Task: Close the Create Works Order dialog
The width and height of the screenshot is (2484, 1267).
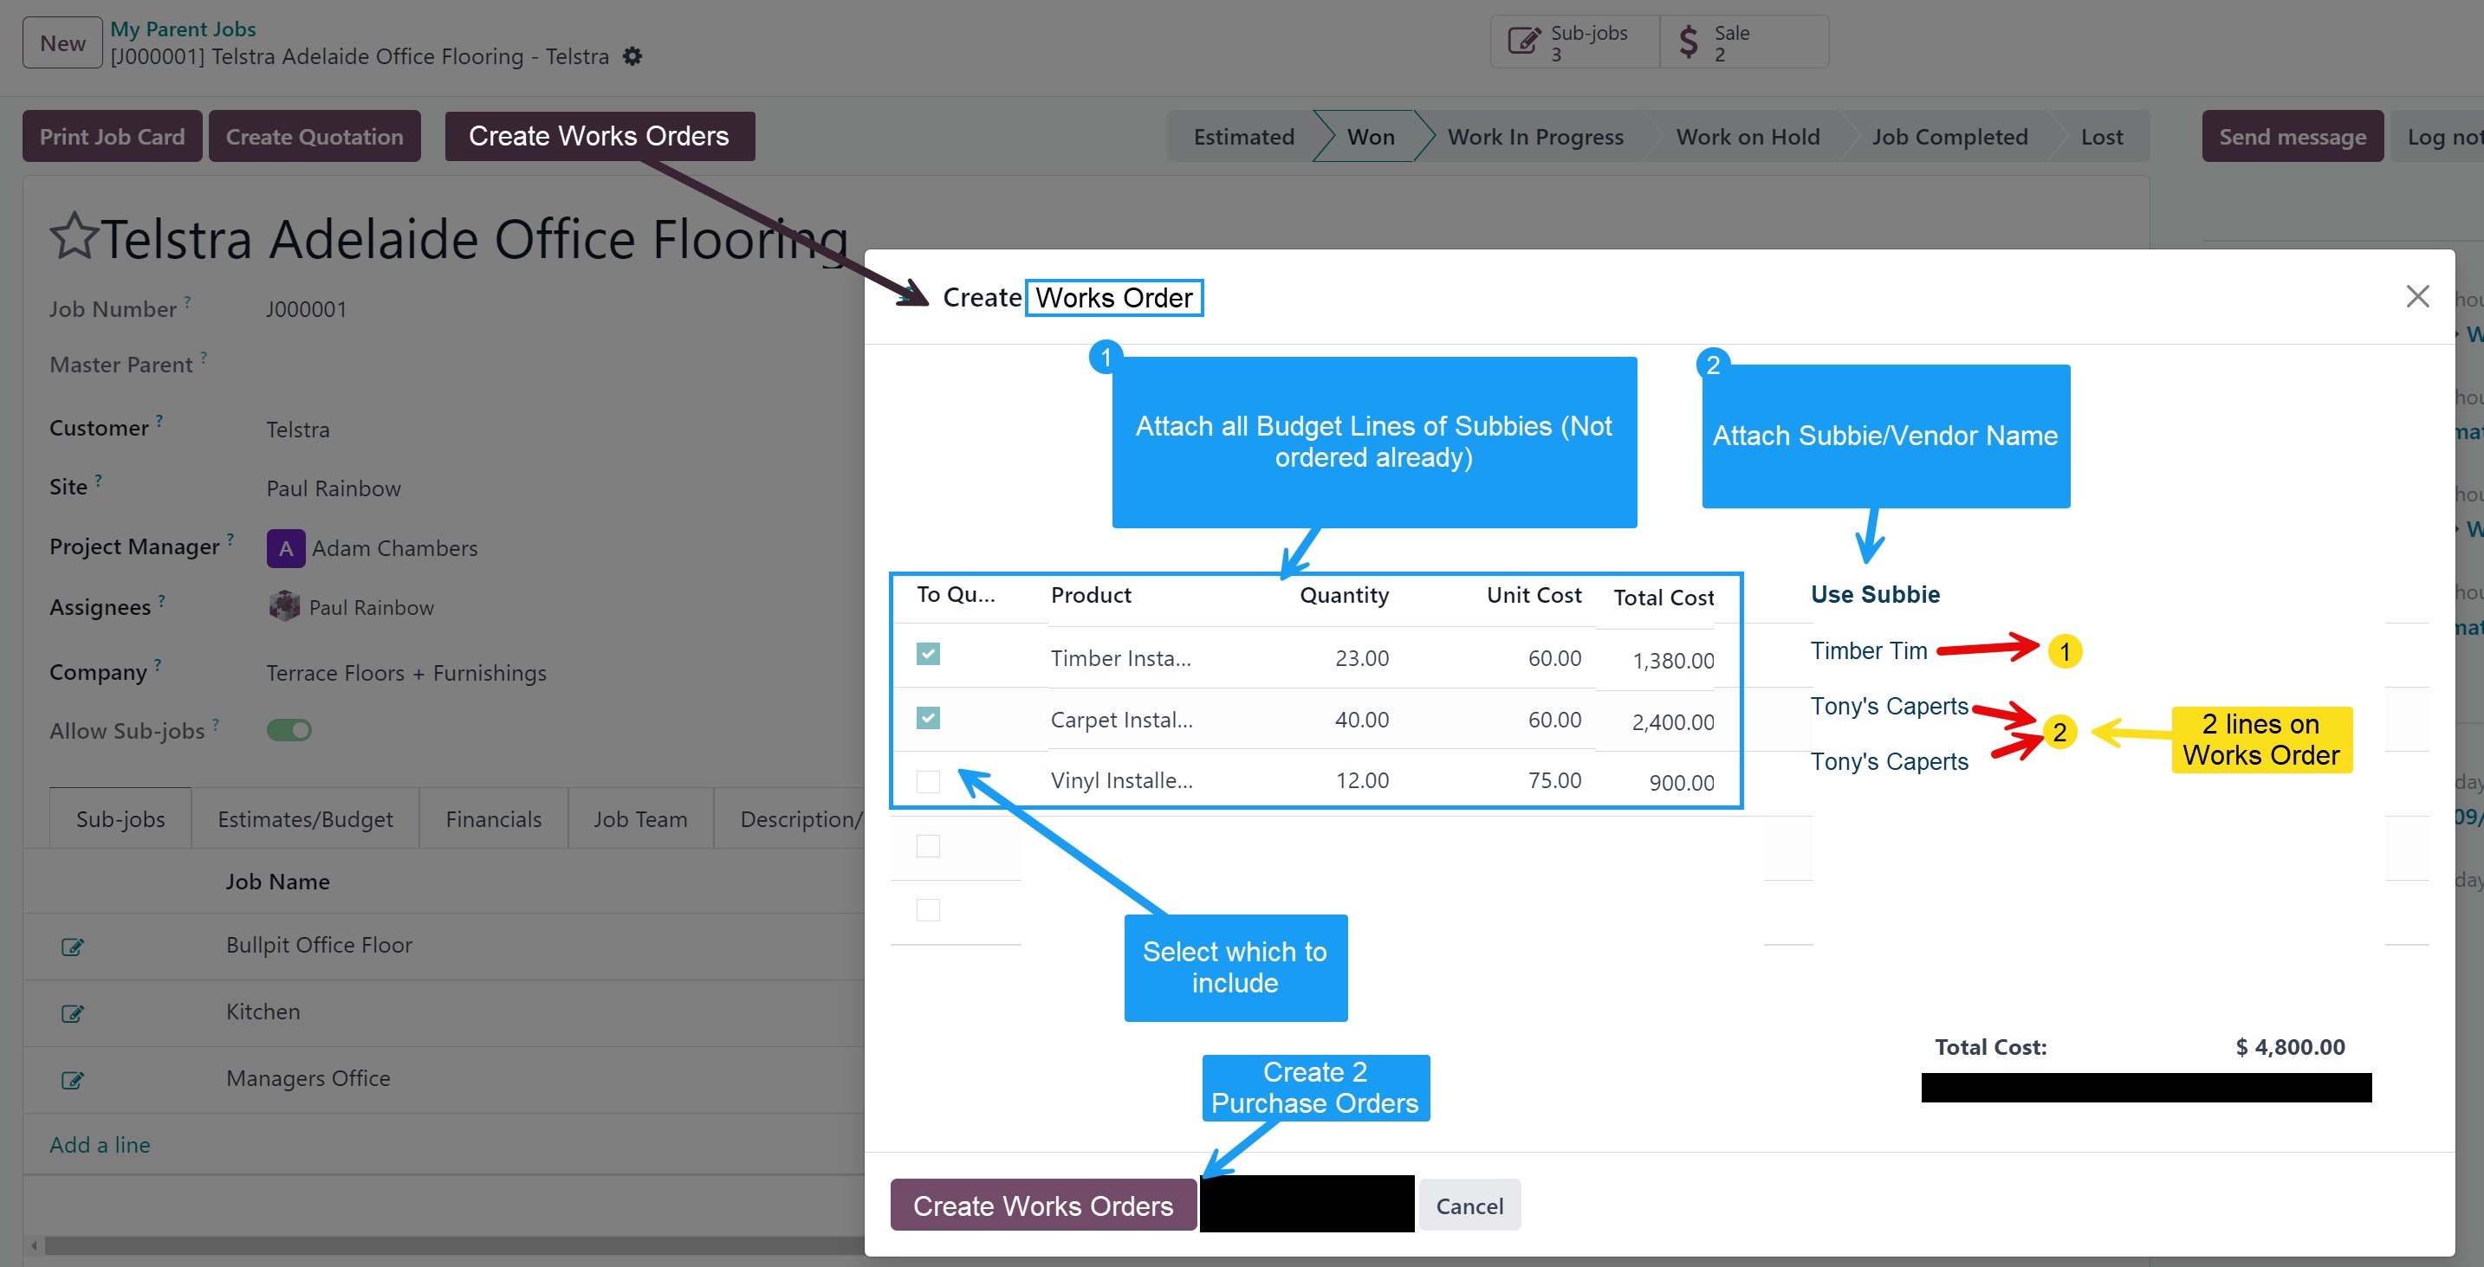Action: [2416, 296]
